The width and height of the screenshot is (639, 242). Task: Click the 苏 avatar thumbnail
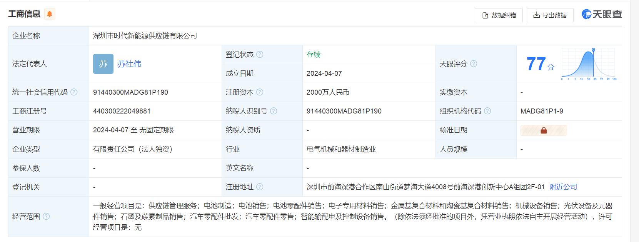103,64
